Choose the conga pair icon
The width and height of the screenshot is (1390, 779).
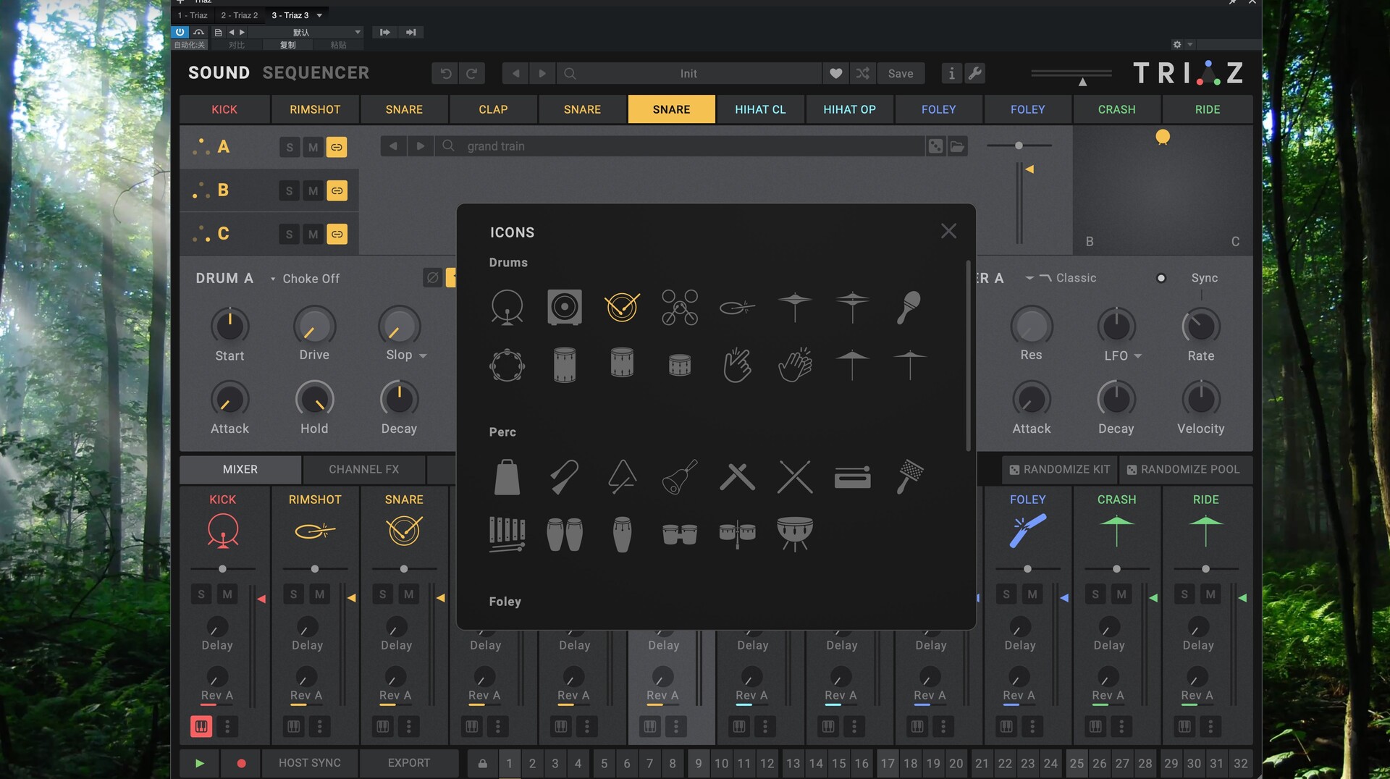point(564,535)
